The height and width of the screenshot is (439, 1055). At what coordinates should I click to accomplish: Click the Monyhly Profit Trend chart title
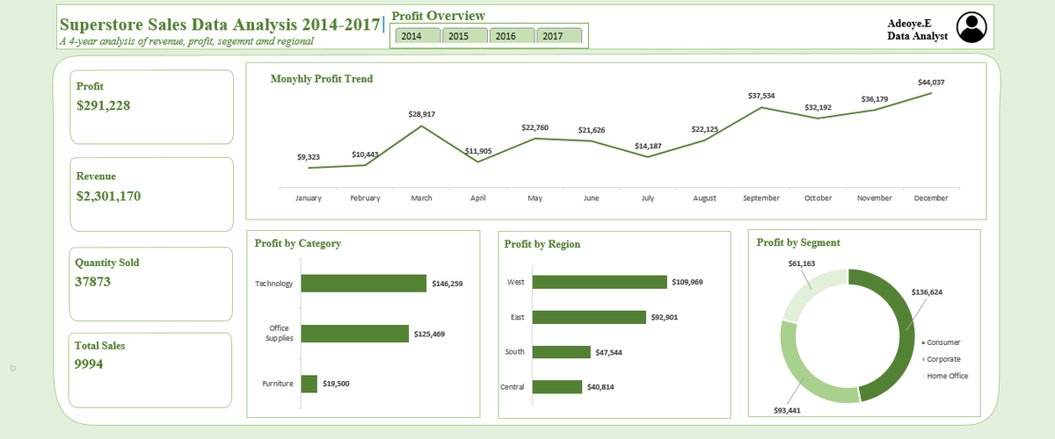coord(322,79)
